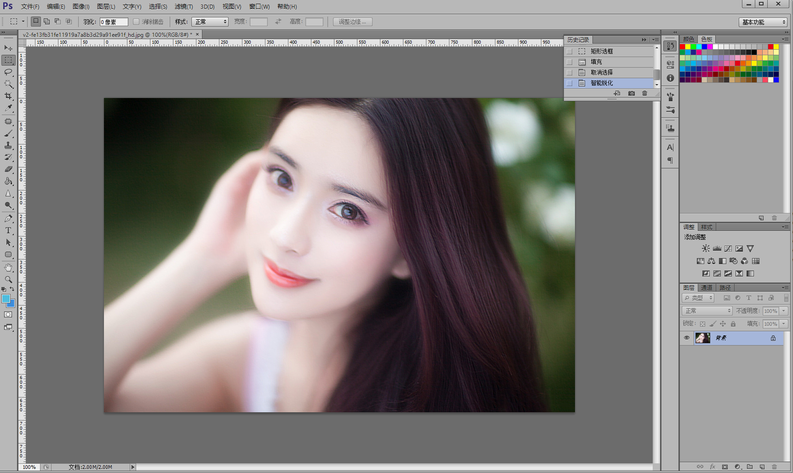Switch to the 路径 tab
Screen dimensions: 793x473
[725, 288]
